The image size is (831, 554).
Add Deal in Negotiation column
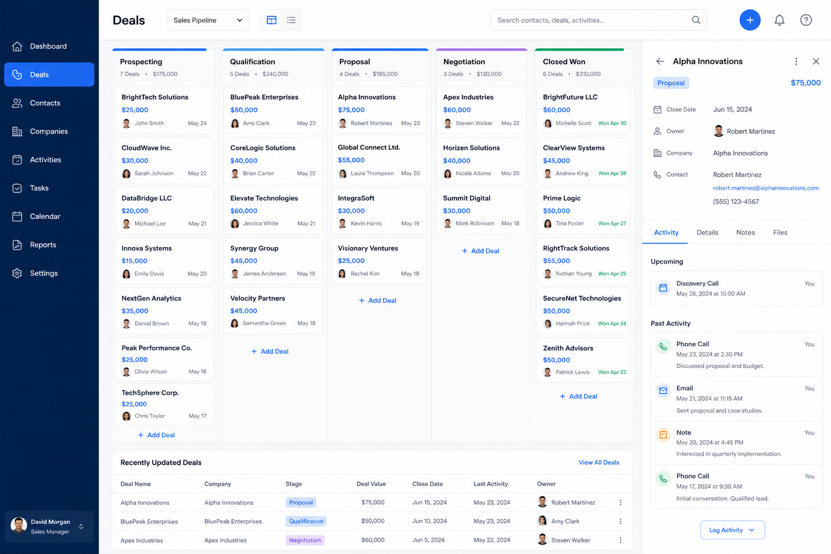point(480,251)
